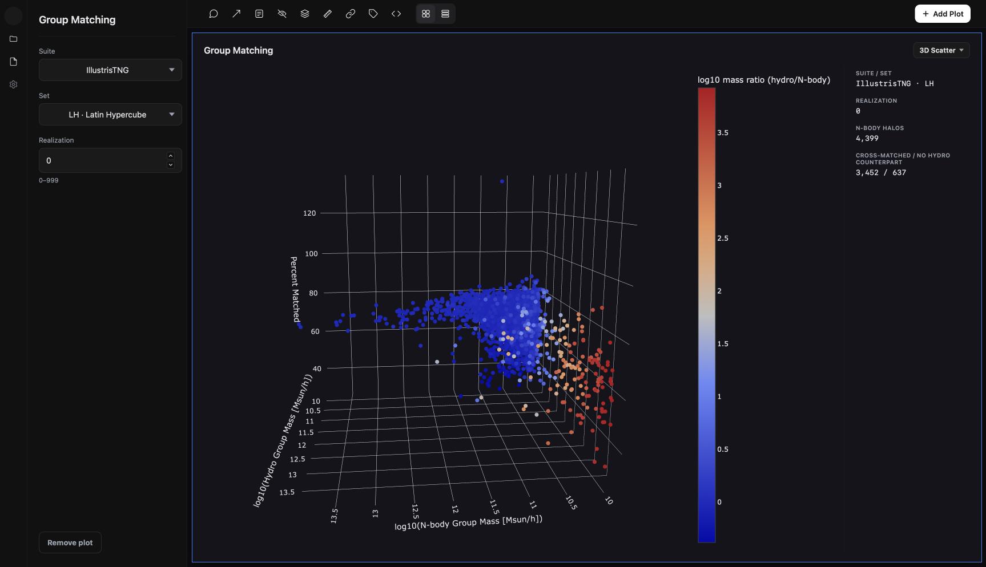Click the 0–999 range hint text
This screenshot has height=567, width=986.
coord(49,180)
